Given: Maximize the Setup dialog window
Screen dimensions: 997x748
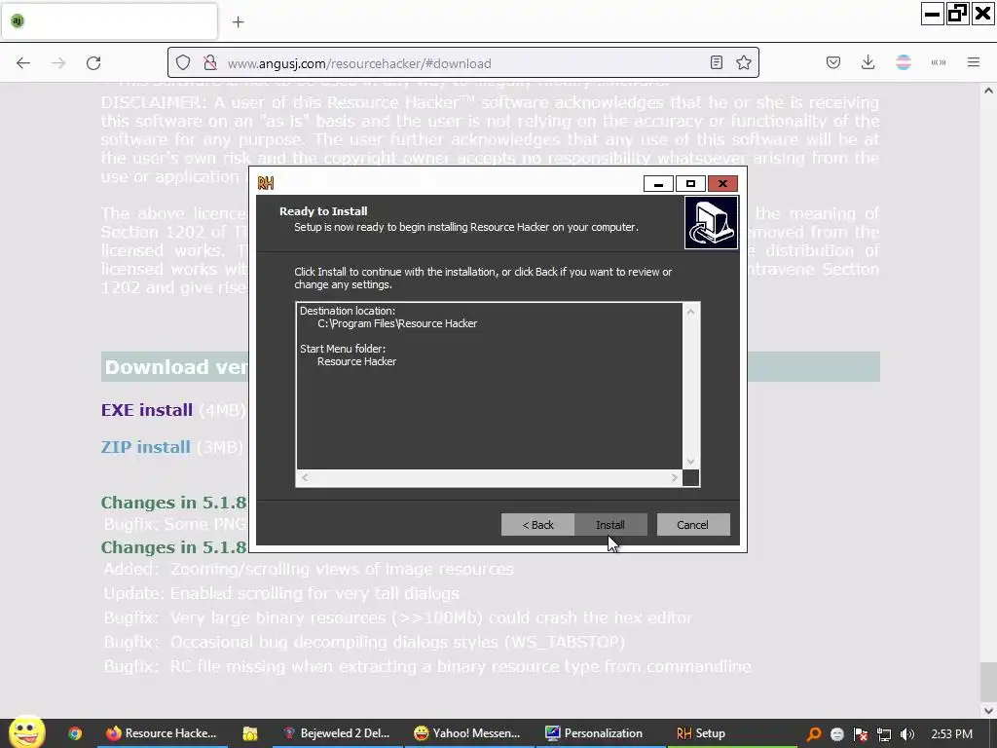Looking at the screenshot, I should click(x=690, y=184).
